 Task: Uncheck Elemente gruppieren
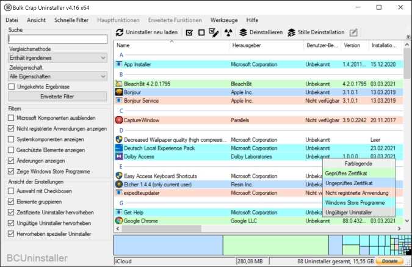11,202
